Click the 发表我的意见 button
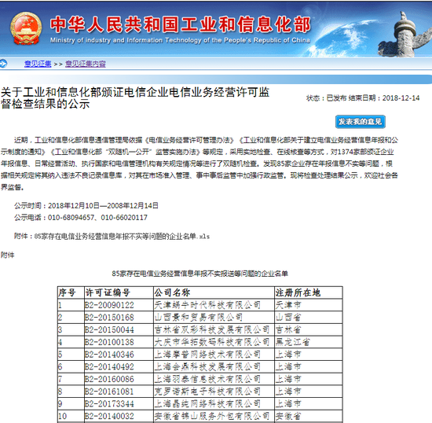 click(x=361, y=122)
